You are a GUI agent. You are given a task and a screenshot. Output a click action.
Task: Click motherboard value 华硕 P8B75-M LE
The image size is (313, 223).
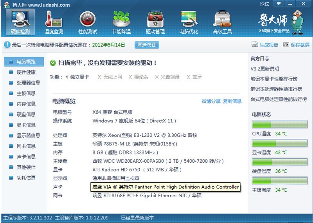pyautogui.click(x=135, y=144)
